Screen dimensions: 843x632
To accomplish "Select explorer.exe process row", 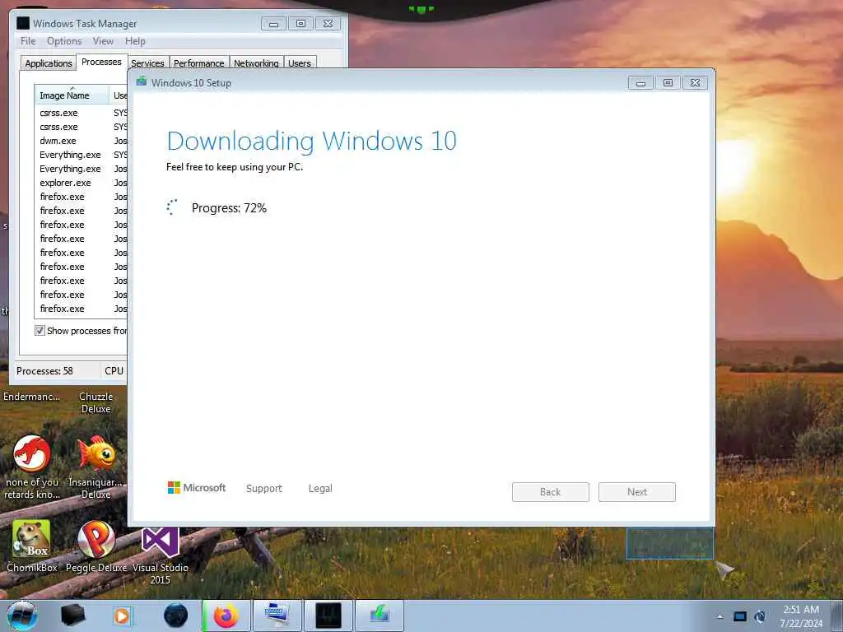I will click(x=81, y=183).
